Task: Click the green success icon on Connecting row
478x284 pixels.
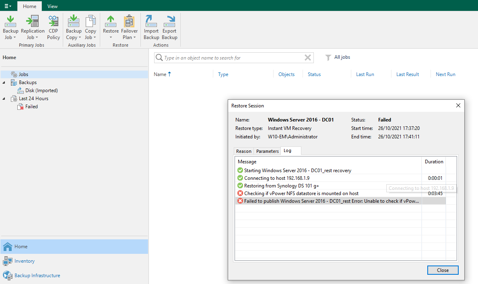Action: 240,178
